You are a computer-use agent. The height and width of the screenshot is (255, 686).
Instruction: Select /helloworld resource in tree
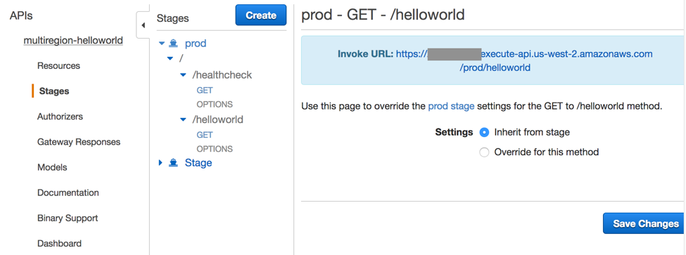(x=218, y=119)
